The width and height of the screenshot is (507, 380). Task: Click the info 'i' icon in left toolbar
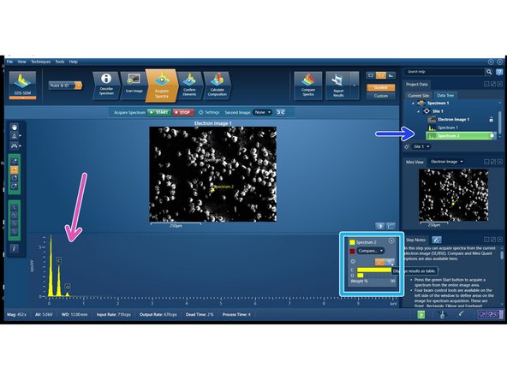(x=14, y=248)
